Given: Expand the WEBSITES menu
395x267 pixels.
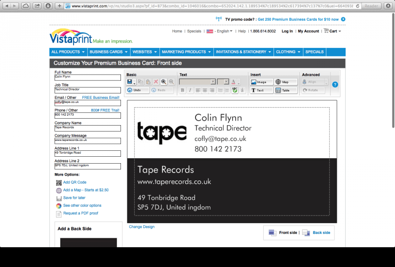Looking at the screenshot, I should [x=145, y=52].
